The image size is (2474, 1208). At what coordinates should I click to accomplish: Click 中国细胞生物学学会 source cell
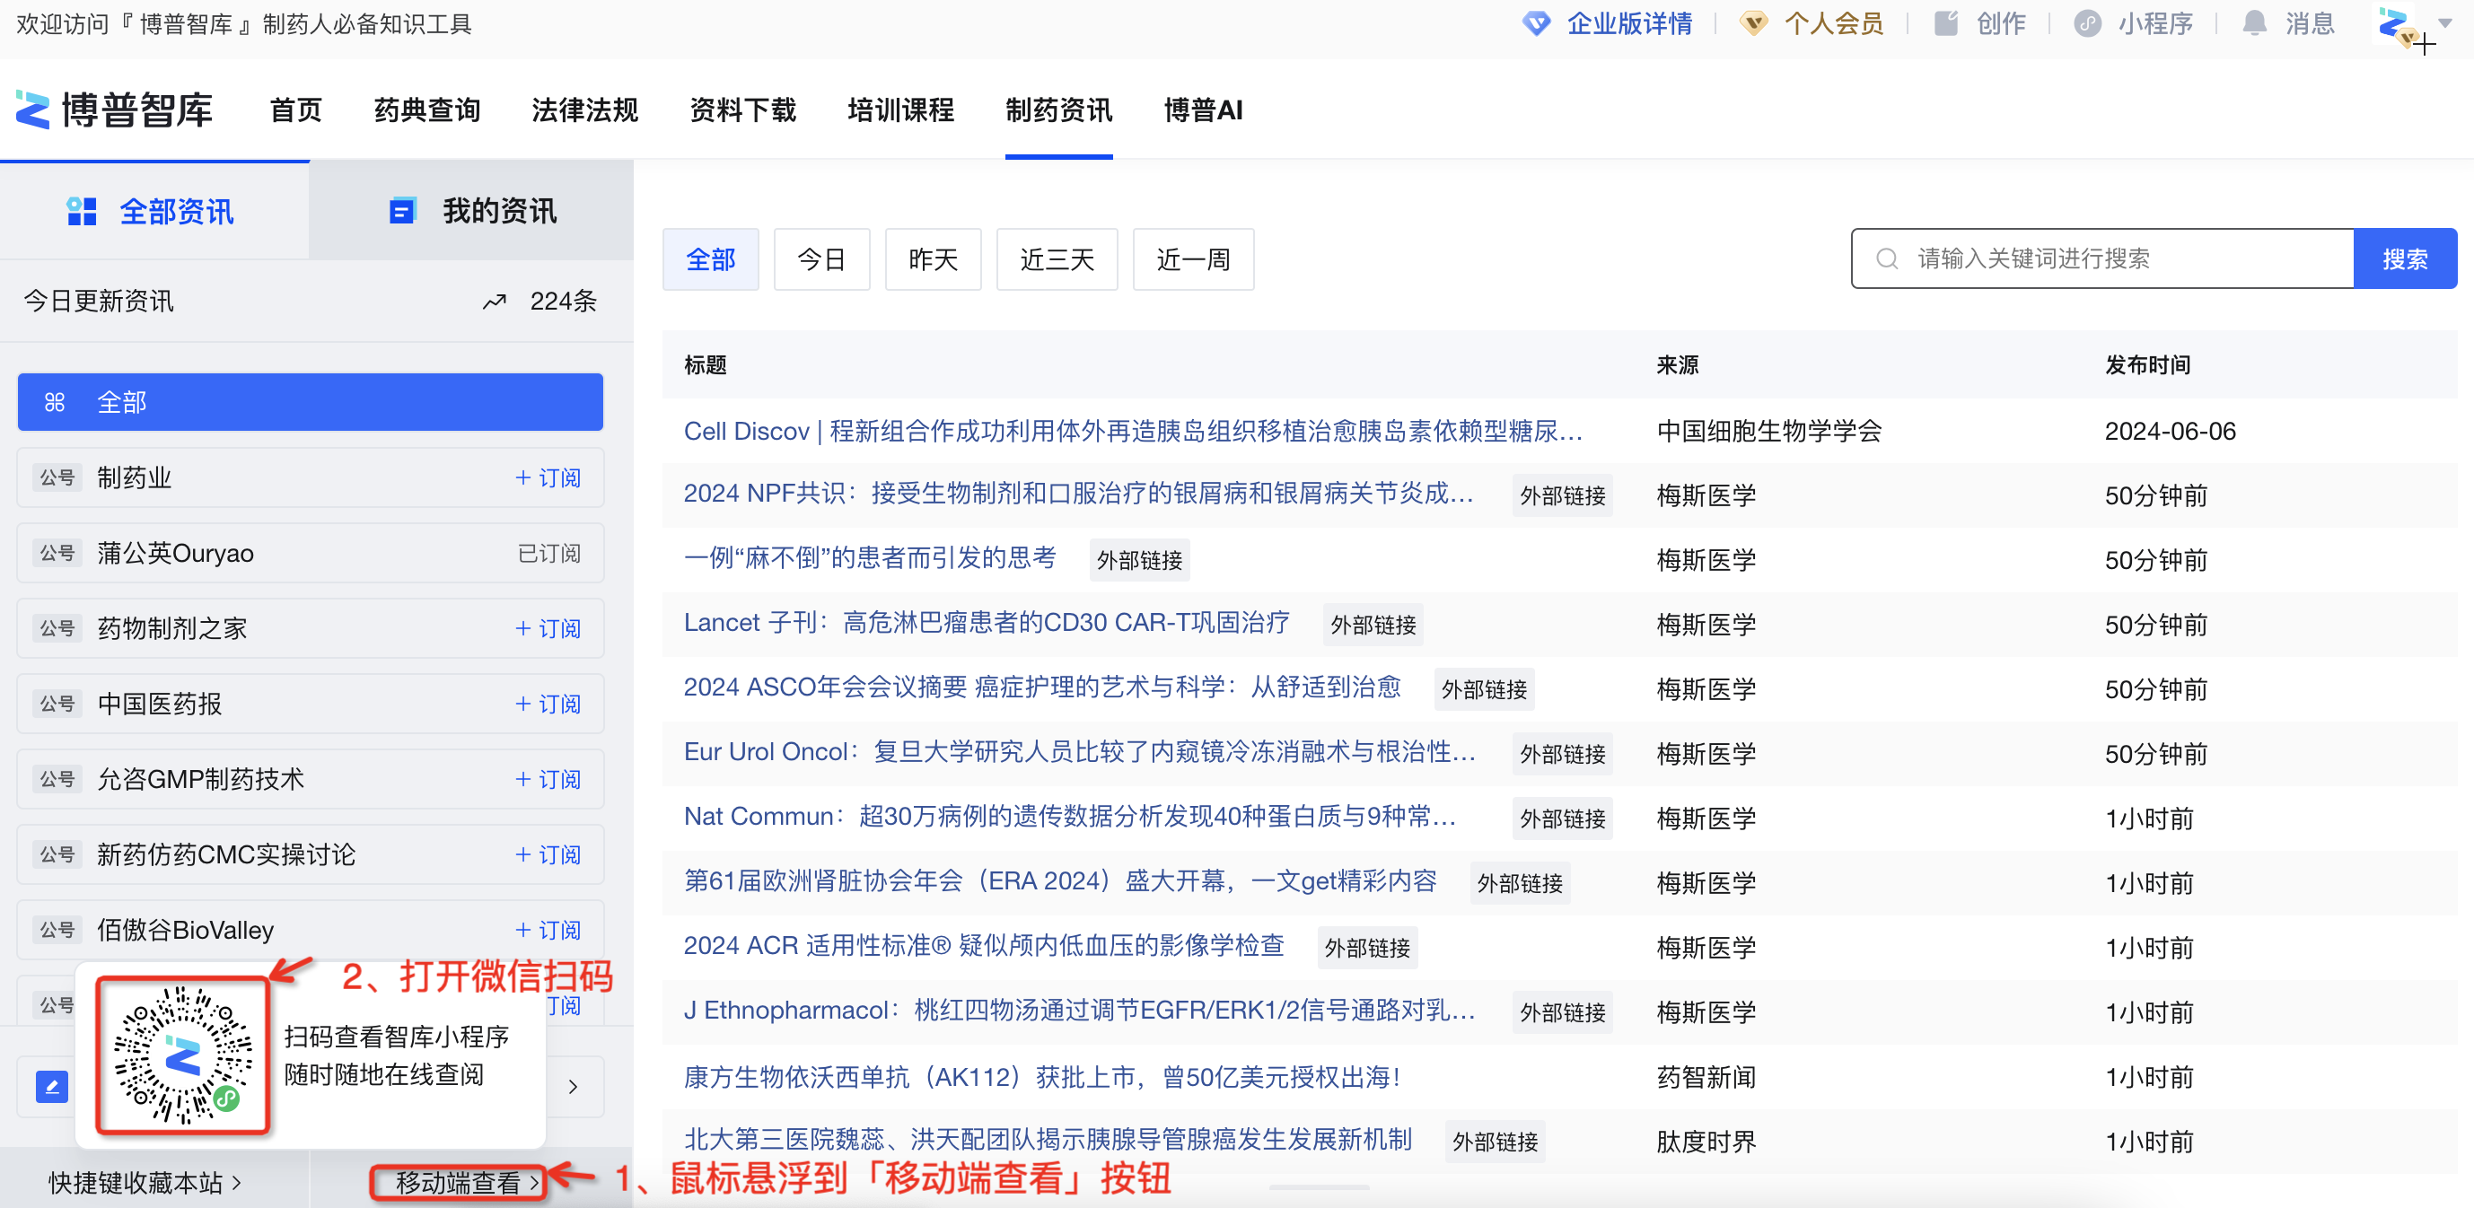tap(1769, 431)
